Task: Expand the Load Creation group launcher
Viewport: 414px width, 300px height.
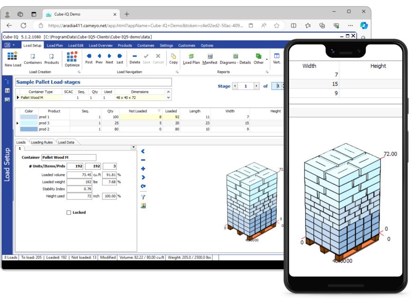Action: click(79, 72)
